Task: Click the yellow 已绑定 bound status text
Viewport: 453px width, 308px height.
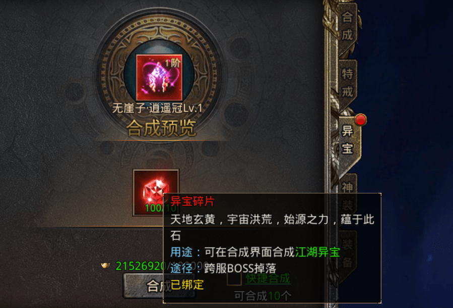Action: pos(187,285)
